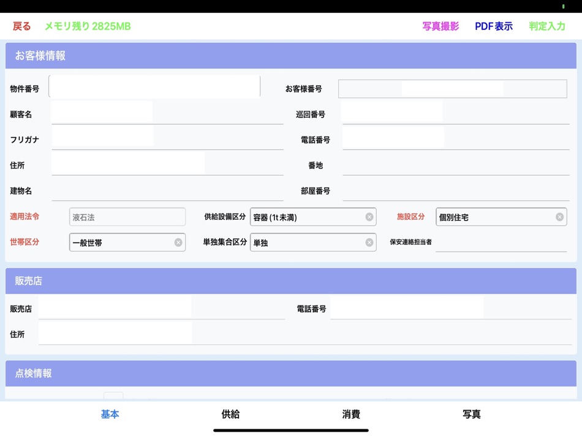This screenshot has width=582, height=436.
Task: Clear the 世帯区分 field value
Action: coord(178,242)
